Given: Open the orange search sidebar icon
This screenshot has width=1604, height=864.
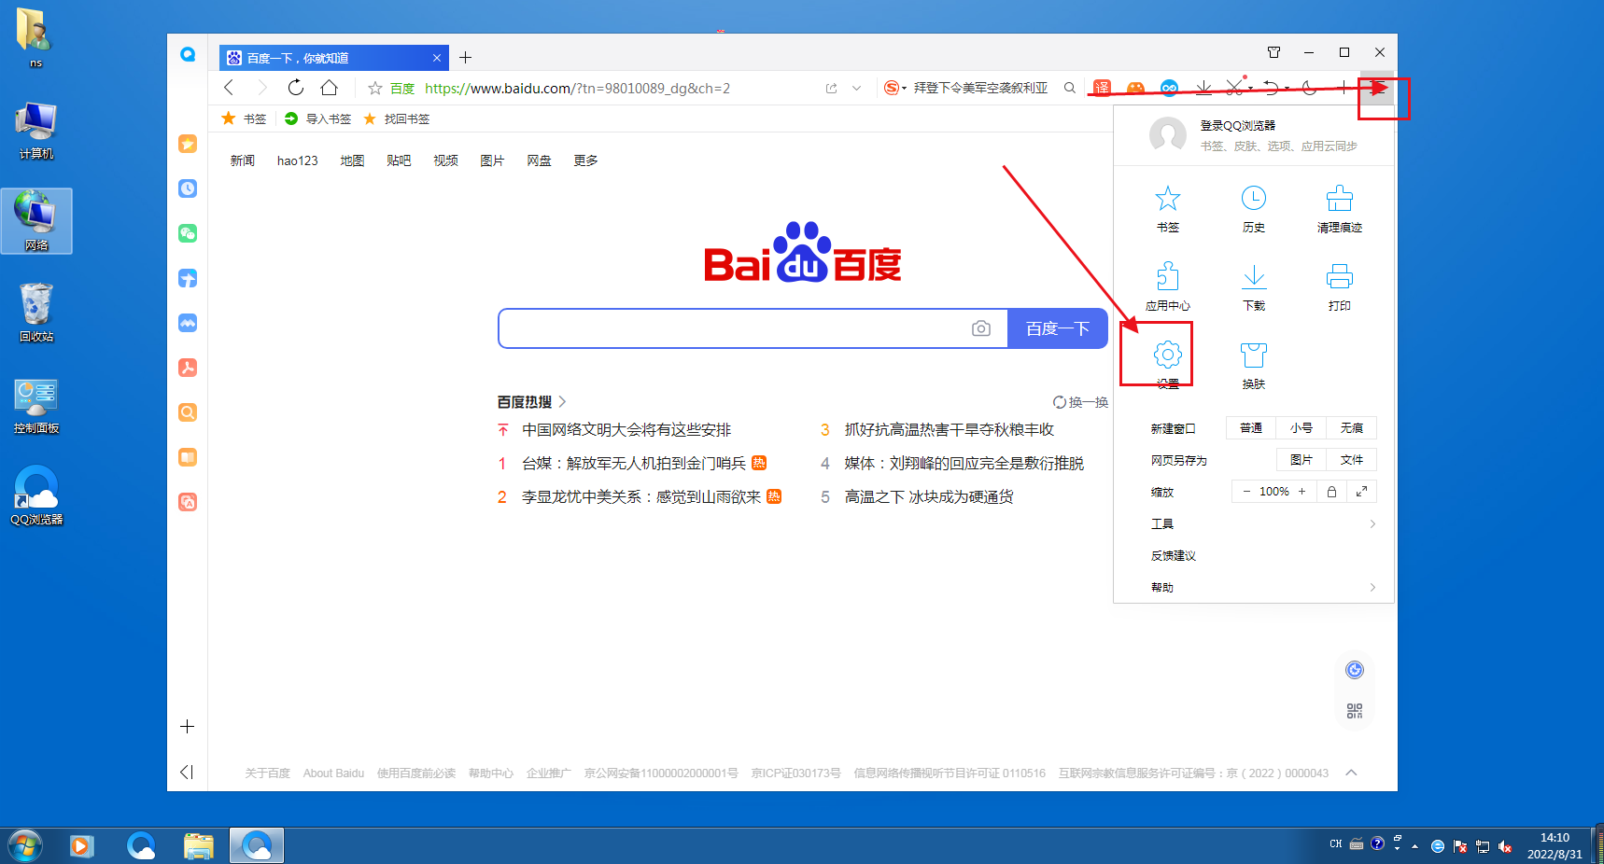Looking at the screenshot, I should [188, 412].
